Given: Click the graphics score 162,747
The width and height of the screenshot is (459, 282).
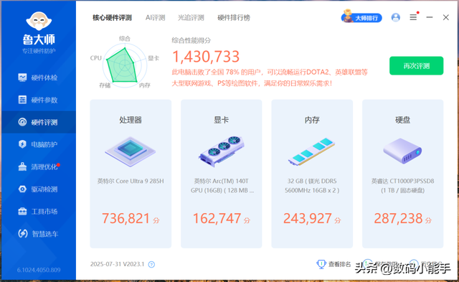Looking at the screenshot, I should pos(217,218).
